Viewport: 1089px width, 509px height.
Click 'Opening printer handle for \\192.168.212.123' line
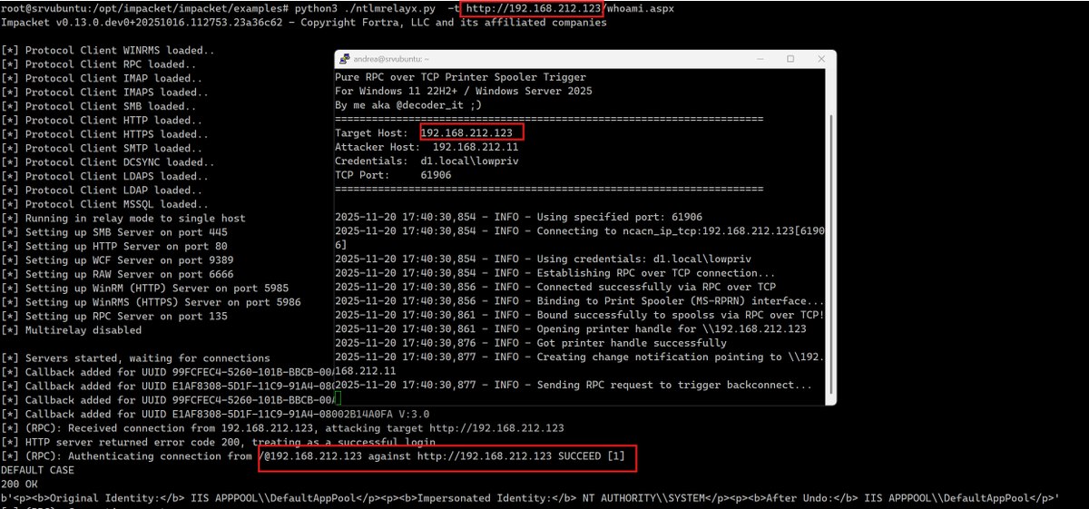(570, 329)
